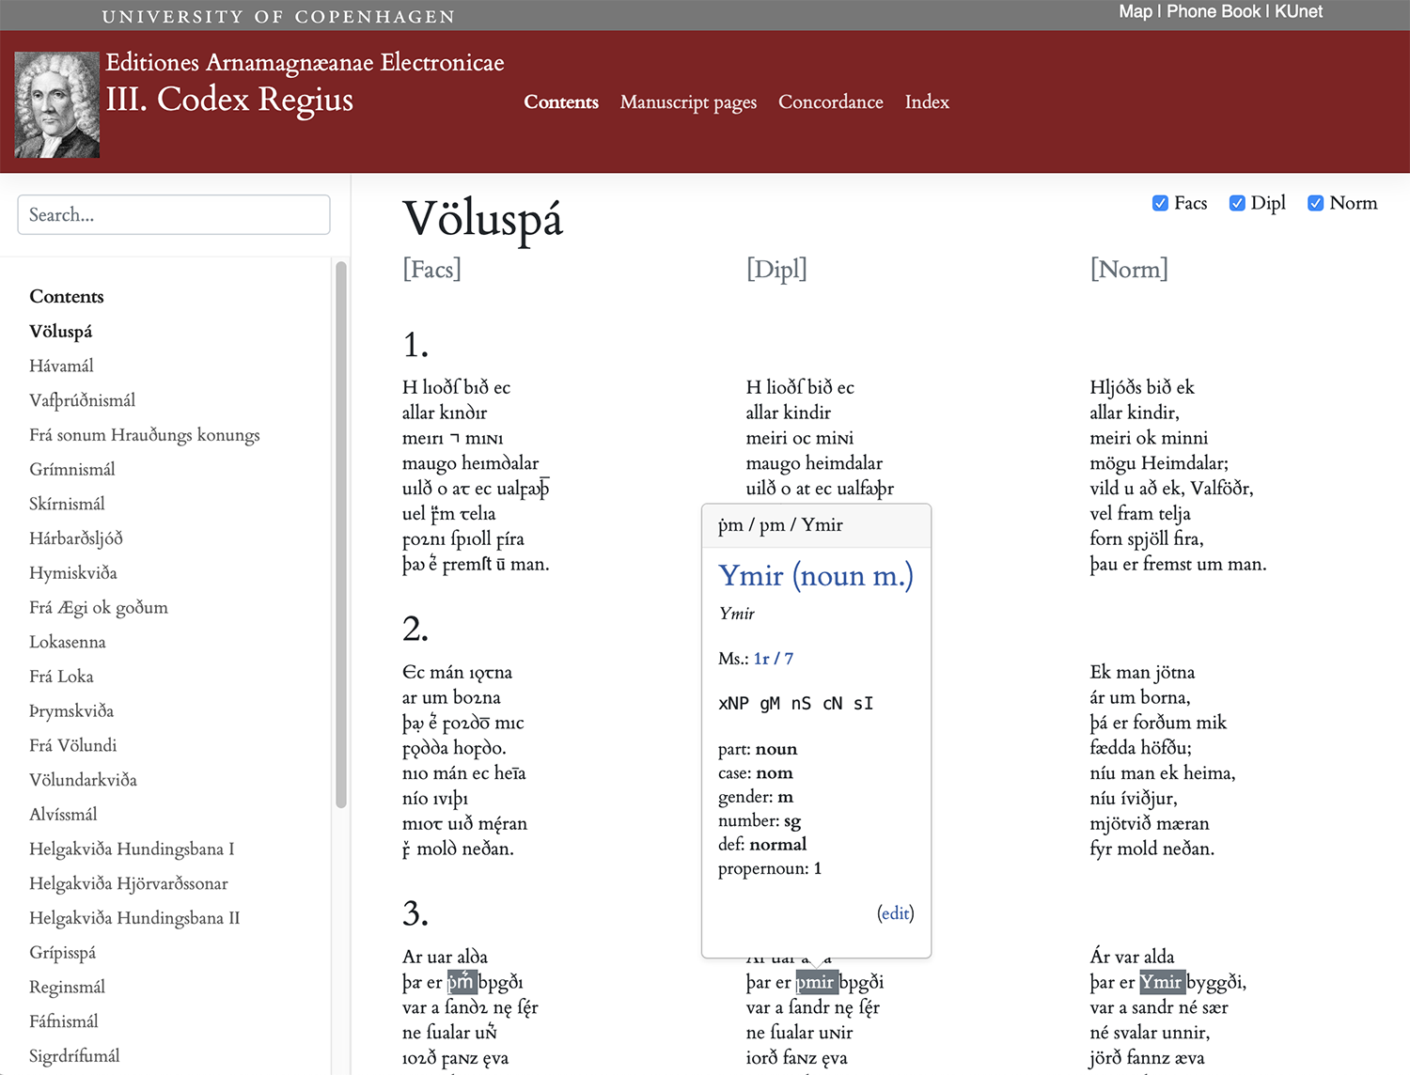Open the Manuscript pages tab
1410x1075 pixels.
(688, 102)
